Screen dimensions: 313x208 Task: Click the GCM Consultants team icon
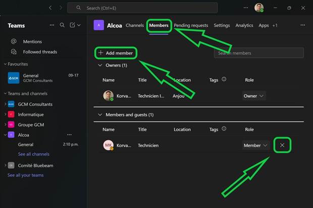click(11, 104)
